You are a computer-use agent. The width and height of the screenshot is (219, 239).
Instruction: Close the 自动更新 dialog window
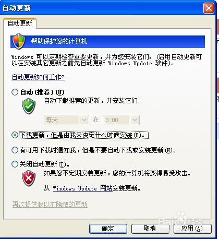tap(209, 8)
